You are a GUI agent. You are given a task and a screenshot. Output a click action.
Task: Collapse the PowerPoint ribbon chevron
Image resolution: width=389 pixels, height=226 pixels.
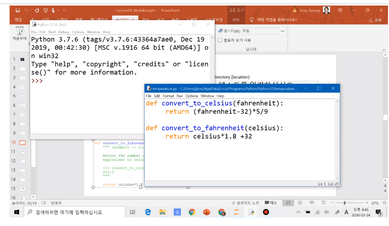(384, 50)
